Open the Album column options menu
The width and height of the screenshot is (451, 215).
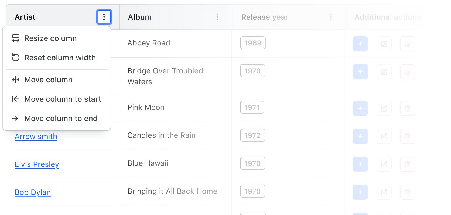217,17
